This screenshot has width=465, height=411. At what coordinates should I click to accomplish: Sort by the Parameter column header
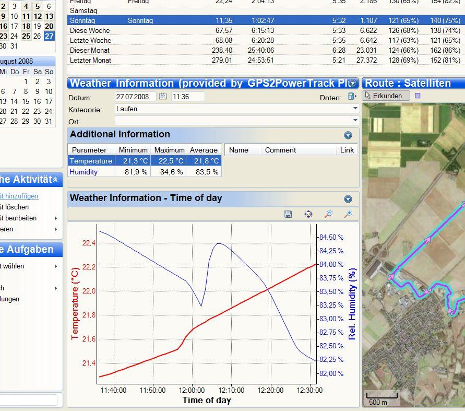click(91, 150)
